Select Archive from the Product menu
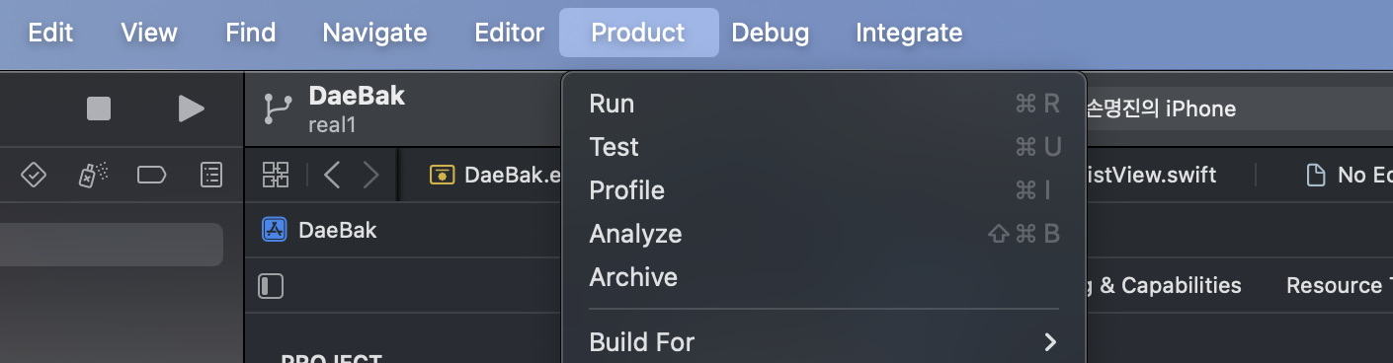The width and height of the screenshot is (1393, 363). pos(823,277)
